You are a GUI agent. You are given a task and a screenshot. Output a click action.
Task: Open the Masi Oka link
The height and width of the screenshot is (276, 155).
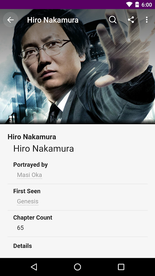click(30, 175)
